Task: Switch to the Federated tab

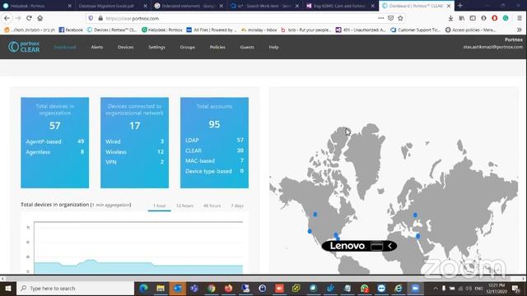Action: (188, 6)
